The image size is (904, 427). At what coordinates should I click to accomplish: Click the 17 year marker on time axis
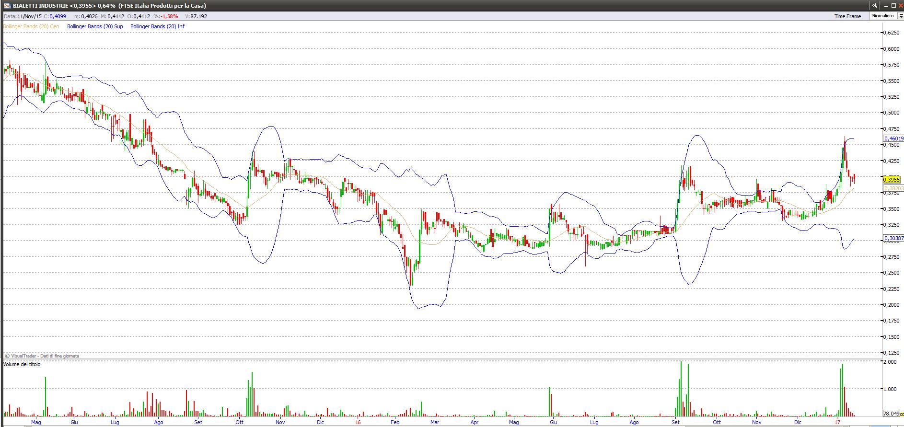coord(837,422)
